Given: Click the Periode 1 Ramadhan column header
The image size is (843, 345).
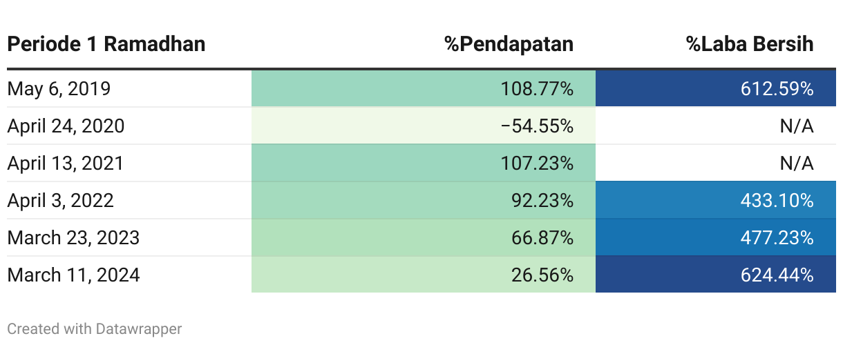Looking at the screenshot, I should (106, 44).
